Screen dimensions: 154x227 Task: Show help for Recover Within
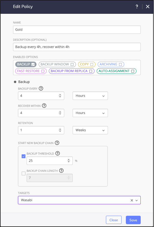tap(44, 106)
